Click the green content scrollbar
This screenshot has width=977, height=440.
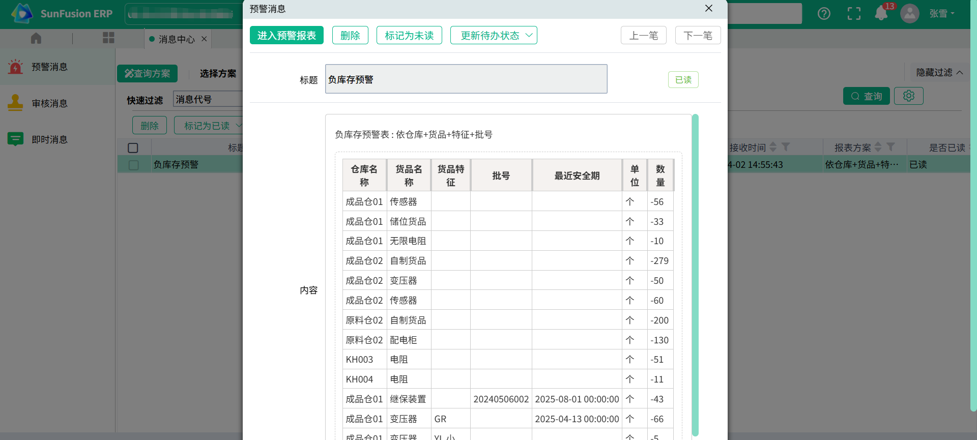point(695,275)
